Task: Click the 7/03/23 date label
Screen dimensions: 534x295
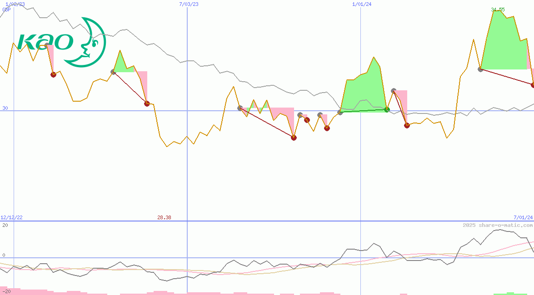Action: click(189, 4)
